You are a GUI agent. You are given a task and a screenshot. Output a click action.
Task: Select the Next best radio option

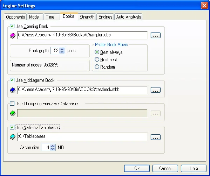[97, 59]
